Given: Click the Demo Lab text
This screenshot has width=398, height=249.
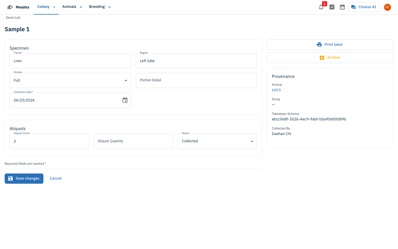Looking at the screenshot, I should coord(13,17).
